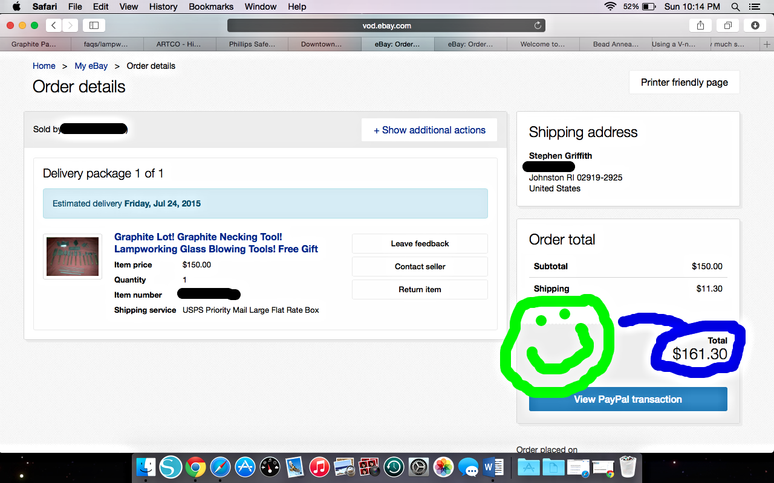The image size is (774, 483).
Task: Click the Safari compass Dock icon
Action: point(220,467)
